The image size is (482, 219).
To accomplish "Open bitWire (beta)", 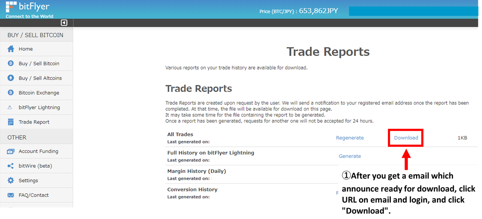I will 36,166.
